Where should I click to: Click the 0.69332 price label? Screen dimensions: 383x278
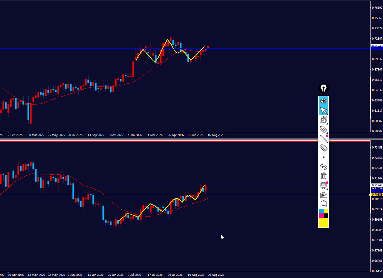[x=378, y=59]
